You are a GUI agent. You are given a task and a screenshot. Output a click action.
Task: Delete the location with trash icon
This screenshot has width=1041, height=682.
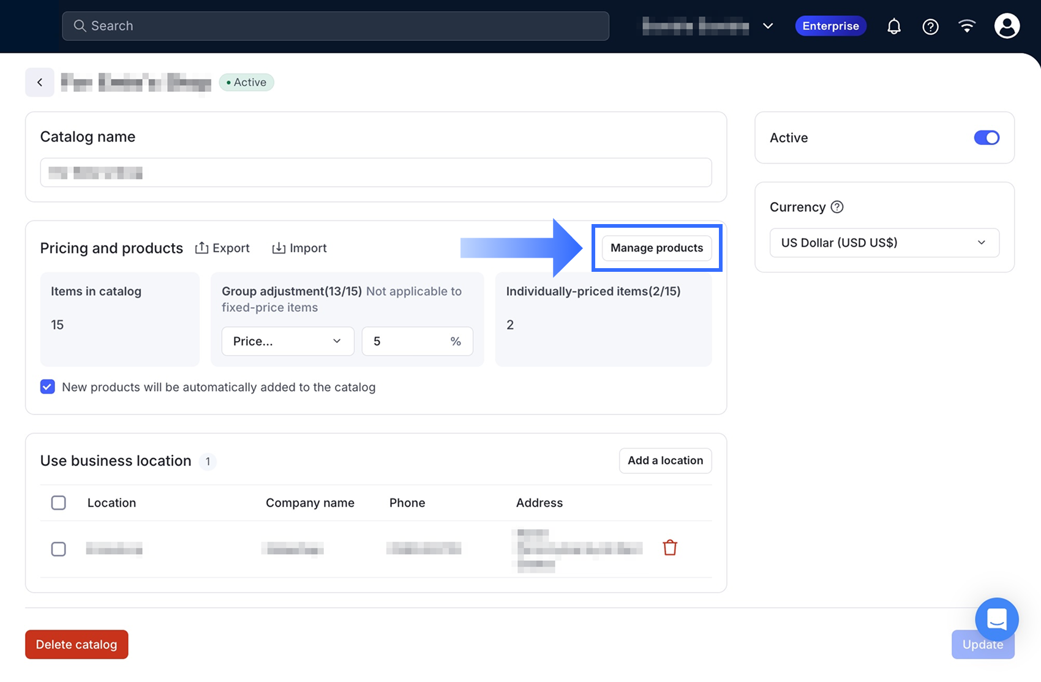click(670, 547)
